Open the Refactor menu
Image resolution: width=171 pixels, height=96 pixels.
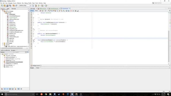pyautogui.click(x=19, y=3)
